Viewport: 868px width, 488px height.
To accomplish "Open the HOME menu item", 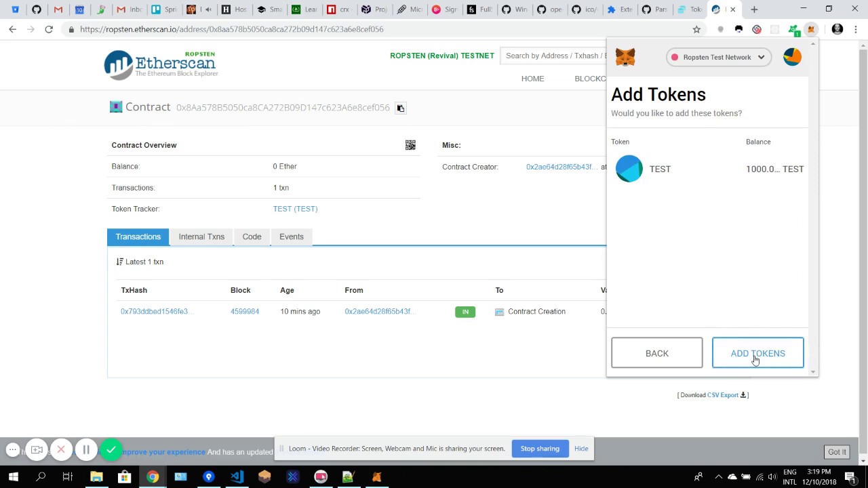I will 532,79.
